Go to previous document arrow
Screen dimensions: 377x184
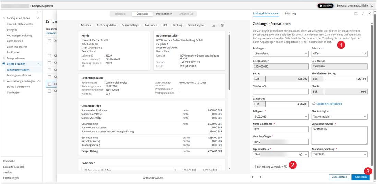click(253, 177)
